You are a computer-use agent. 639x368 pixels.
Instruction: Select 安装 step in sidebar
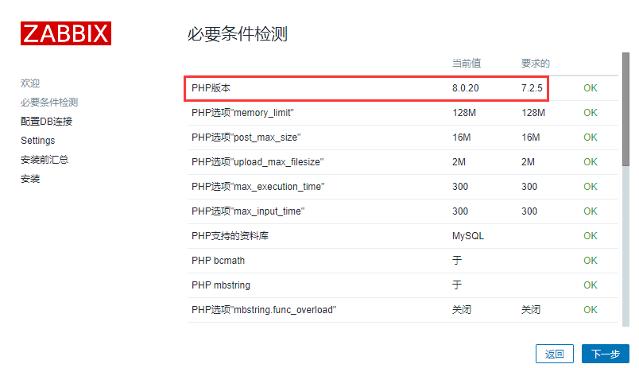pyautogui.click(x=30, y=178)
